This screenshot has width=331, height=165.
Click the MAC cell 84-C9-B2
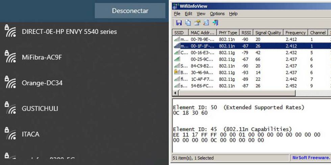coord(202,66)
